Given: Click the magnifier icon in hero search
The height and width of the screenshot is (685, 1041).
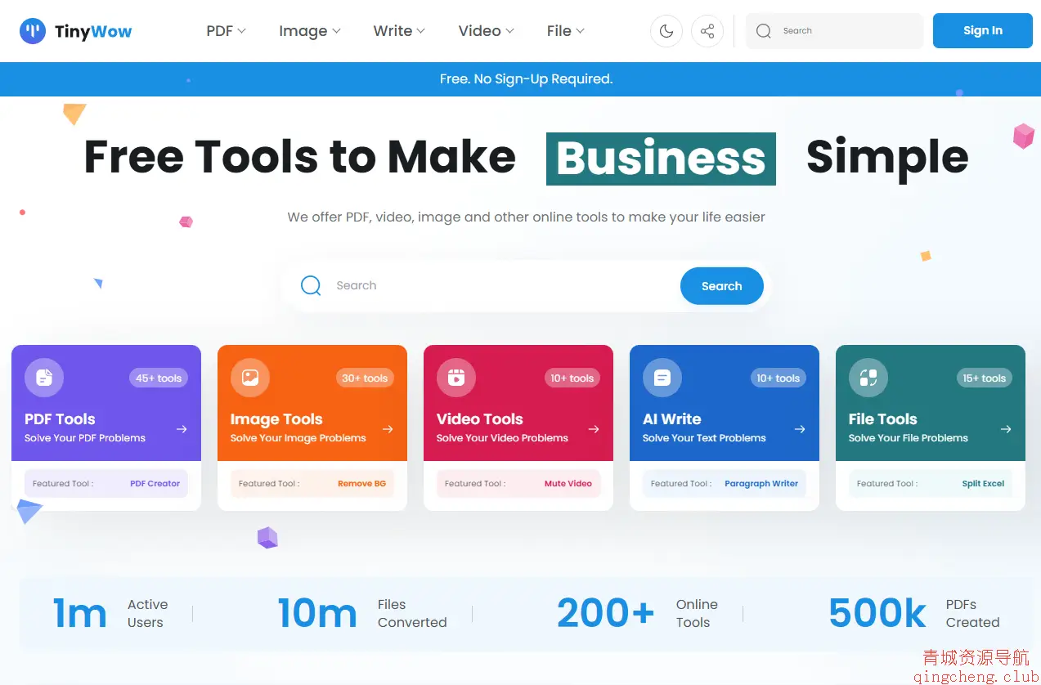Looking at the screenshot, I should pos(311,285).
